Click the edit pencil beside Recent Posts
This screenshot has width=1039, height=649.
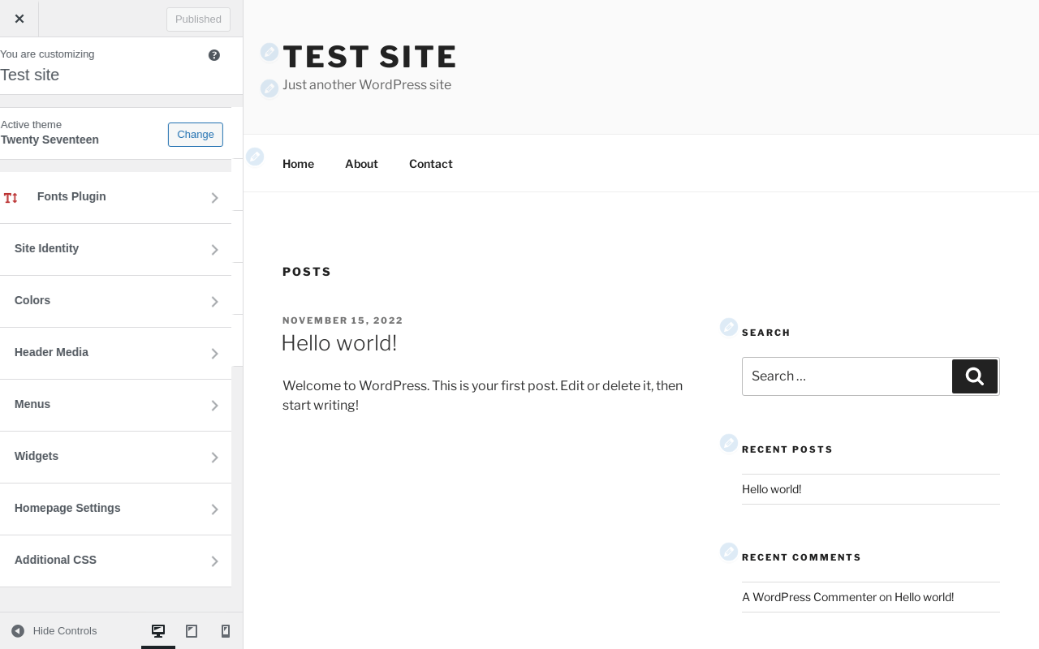(x=729, y=443)
